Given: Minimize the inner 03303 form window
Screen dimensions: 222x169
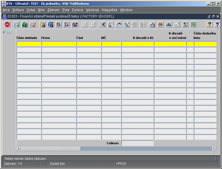Looking at the screenshot, I should [x=209, y=16].
